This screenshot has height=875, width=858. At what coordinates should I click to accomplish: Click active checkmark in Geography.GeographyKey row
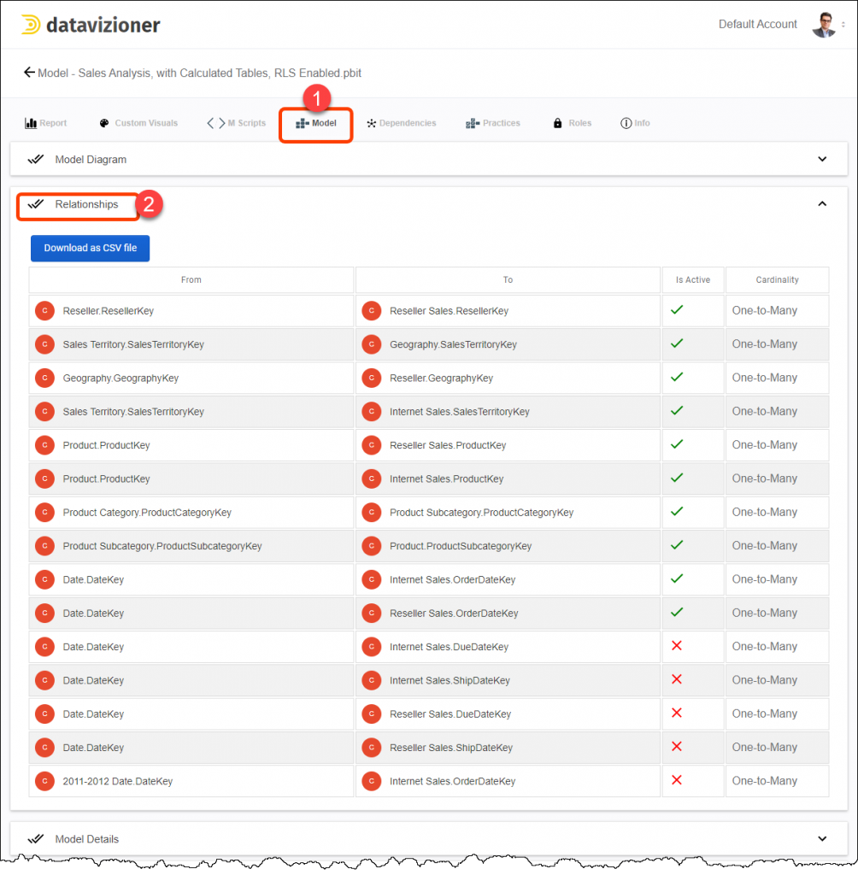click(677, 377)
